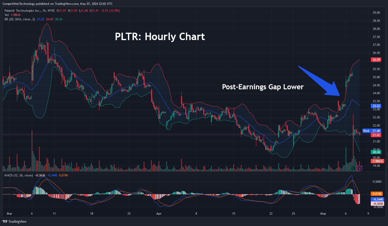This screenshot has width=388, height=226.
Task: Click the red '1.986M' volume axis tag
Action: click(377, 161)
